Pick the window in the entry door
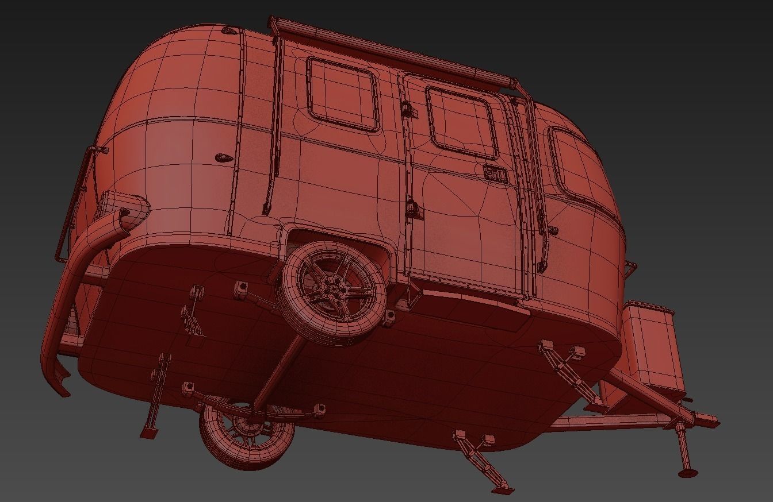This screenshot has height=502, width=773. point(462,122)
